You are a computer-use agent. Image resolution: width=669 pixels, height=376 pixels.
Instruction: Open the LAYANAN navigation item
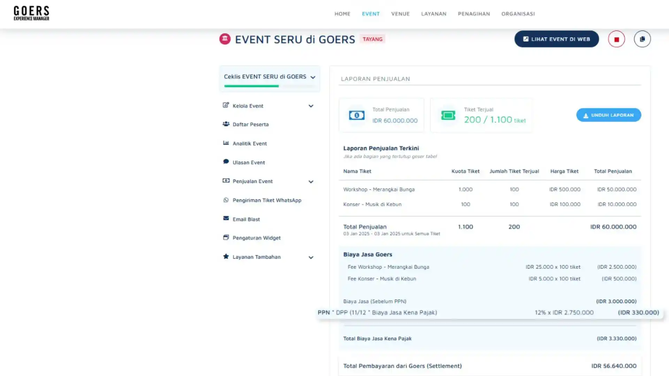coord(433,14)
